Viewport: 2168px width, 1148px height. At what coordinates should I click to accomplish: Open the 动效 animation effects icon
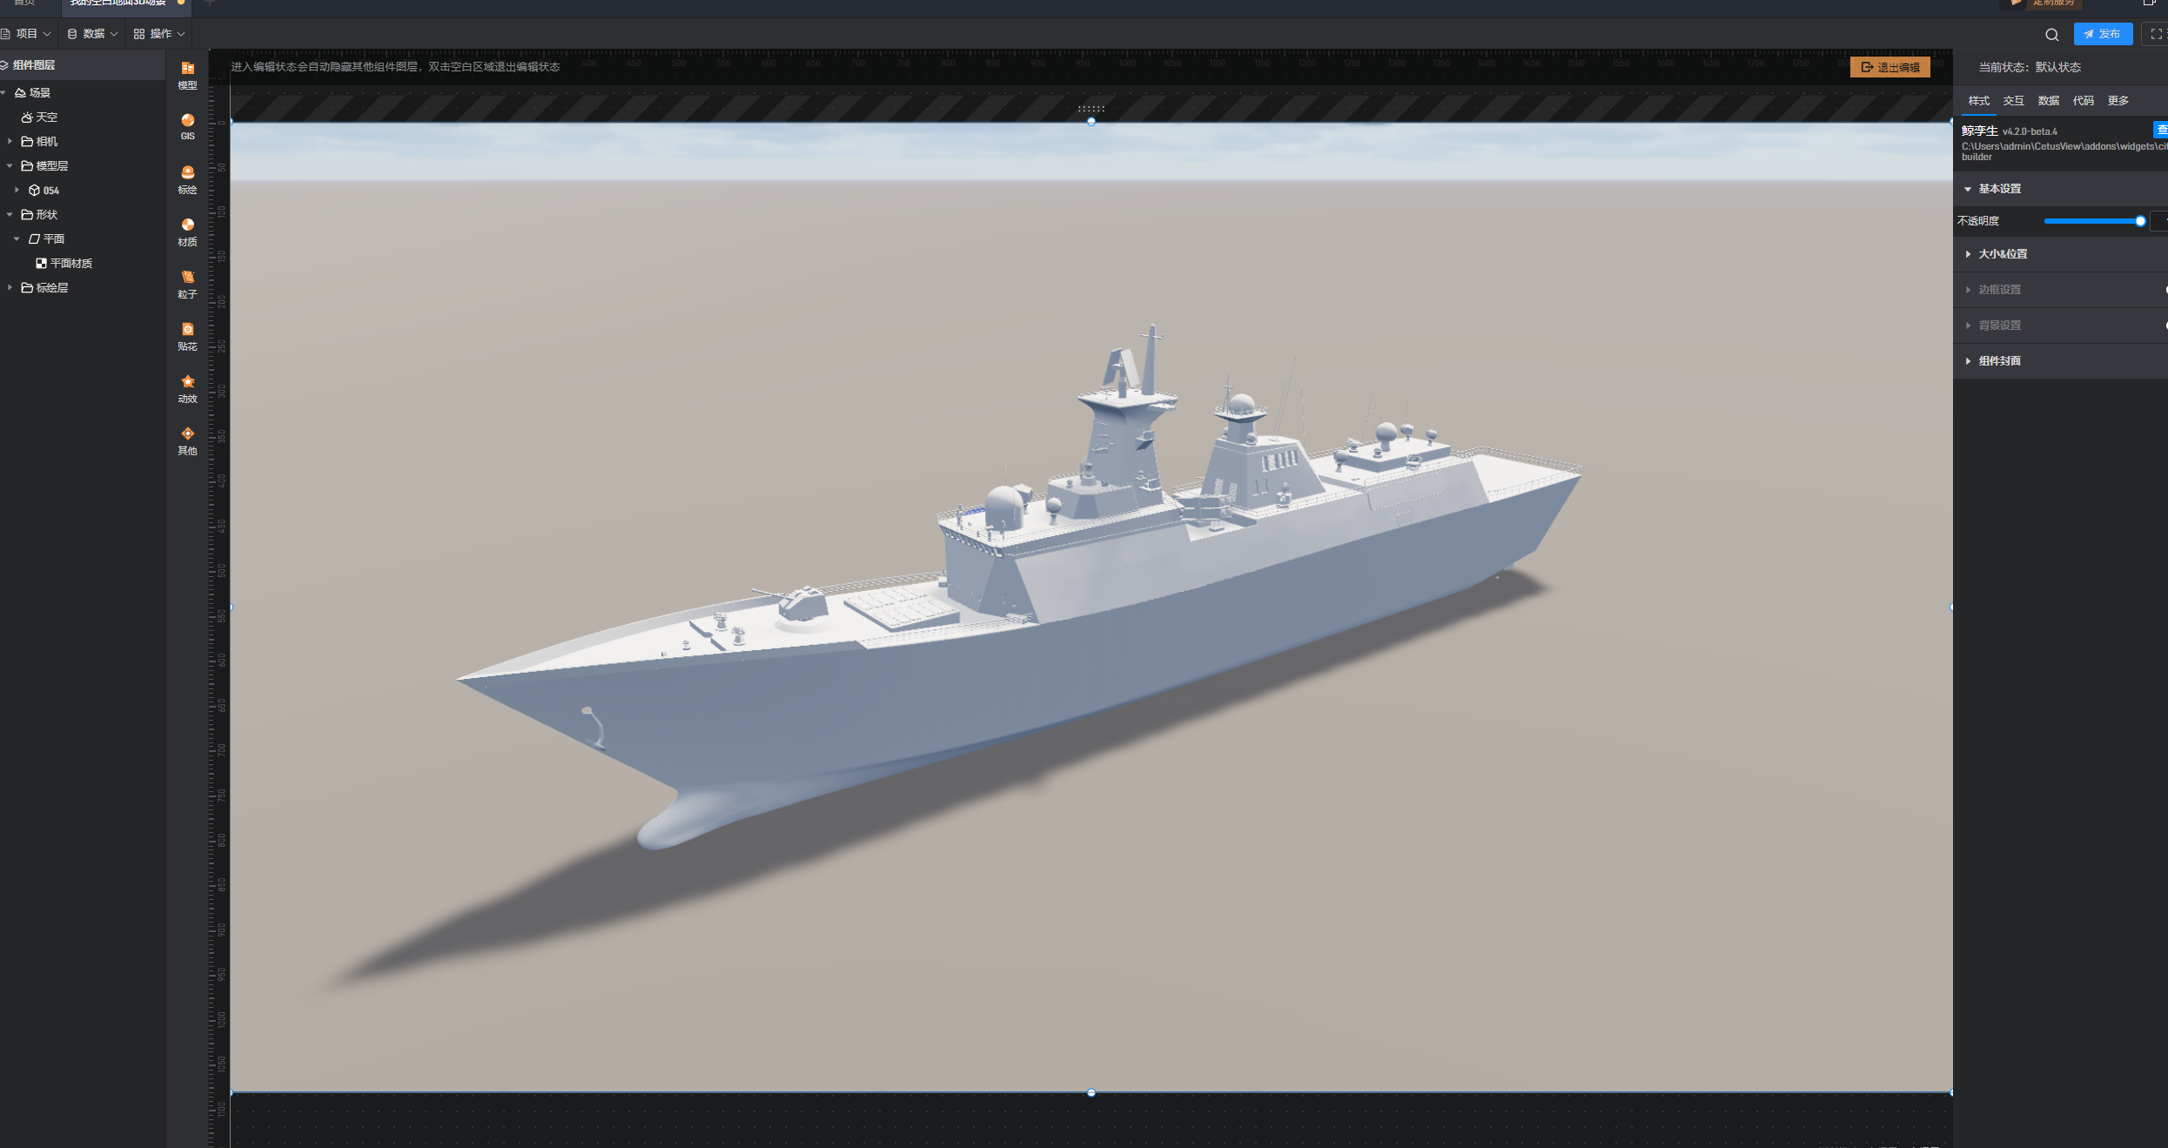click(187, 387)
